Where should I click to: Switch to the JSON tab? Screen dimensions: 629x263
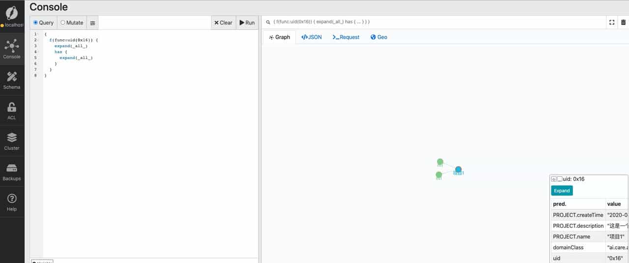[312, 37]
